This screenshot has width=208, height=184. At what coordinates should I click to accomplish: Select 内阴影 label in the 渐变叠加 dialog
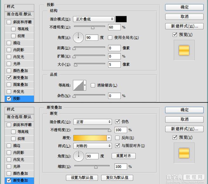click(19, 152)
